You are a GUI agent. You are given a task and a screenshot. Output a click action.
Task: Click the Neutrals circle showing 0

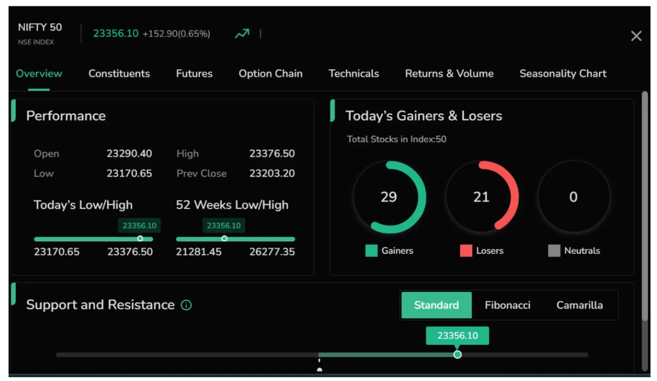(574, 197)
